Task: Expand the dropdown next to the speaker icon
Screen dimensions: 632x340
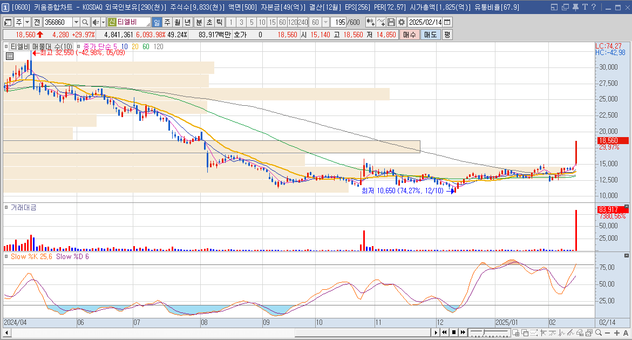Action: [x=103, y=22]
